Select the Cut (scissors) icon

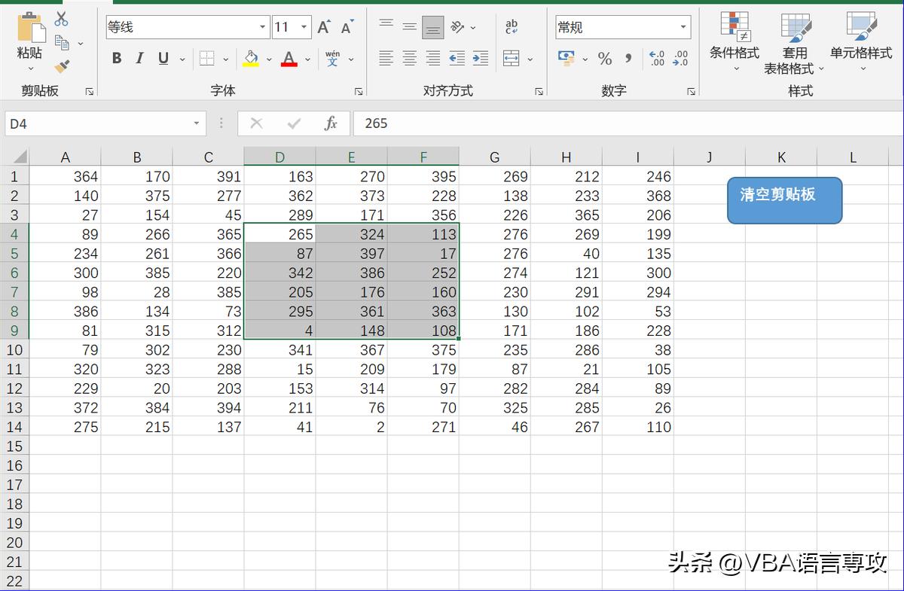(63, 19)
